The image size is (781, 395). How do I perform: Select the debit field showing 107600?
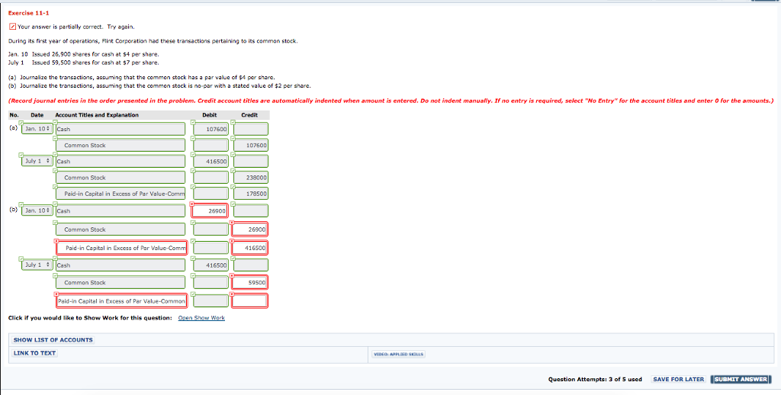[x=211, y=129]
